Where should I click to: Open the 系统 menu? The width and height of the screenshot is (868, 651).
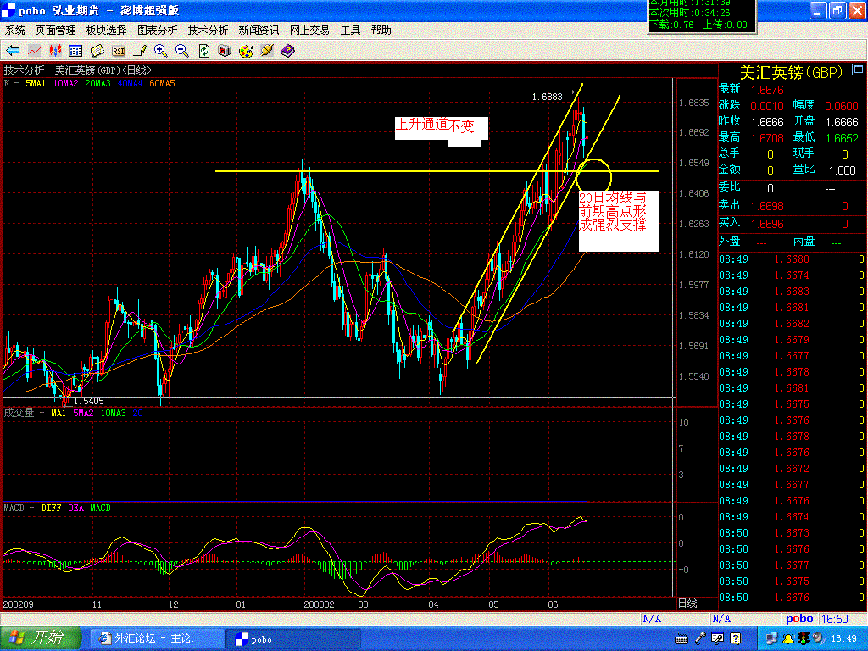tap(15, 31)
